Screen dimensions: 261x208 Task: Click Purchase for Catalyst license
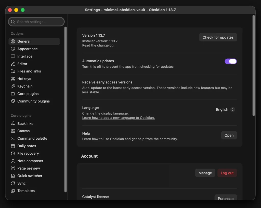(x=226, y=198)
